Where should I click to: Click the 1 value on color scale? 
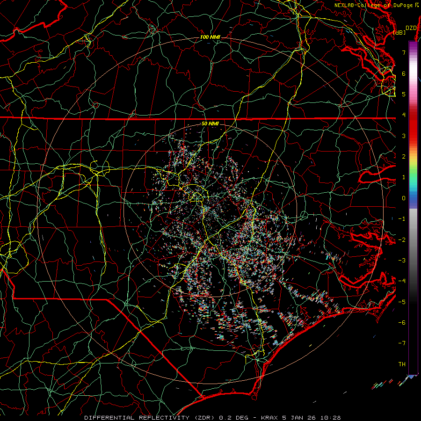pyautogui.click(x=404, y=177)
